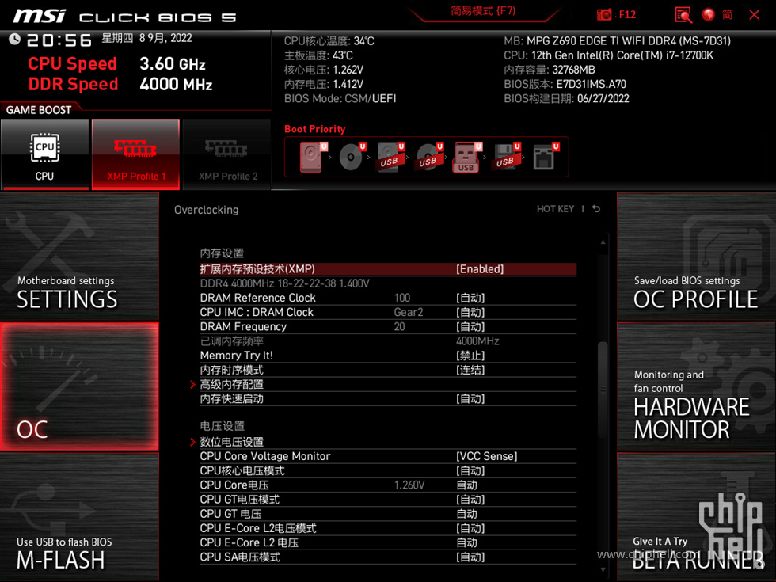The height and width of the screenshot is (582, 776).
Task: Open DRAM Frequency 自动 option
Action: (388, 326)
